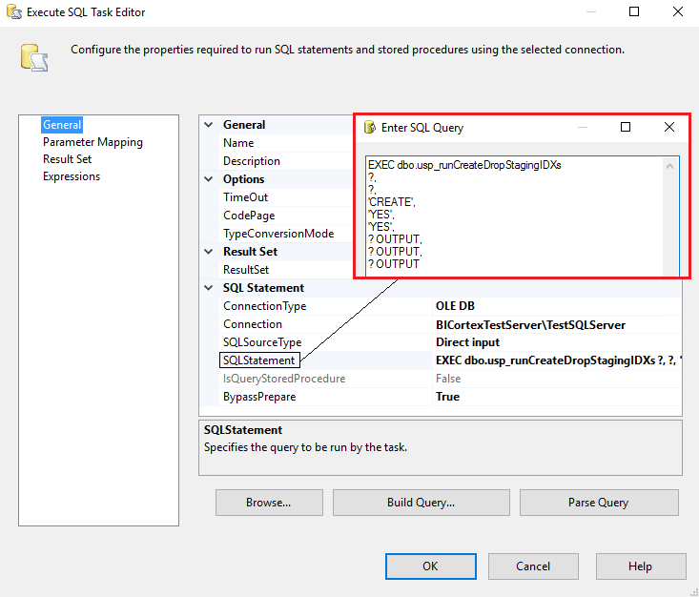Click the Direct input source type value
Viewport: 699px width, 597px height.
click(467, 342)
